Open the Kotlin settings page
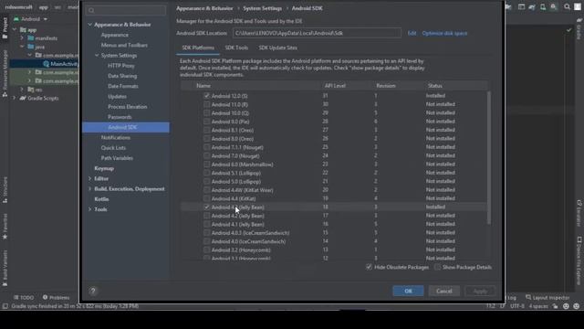This screenshot has height=329, width=584. pos(101,199)
